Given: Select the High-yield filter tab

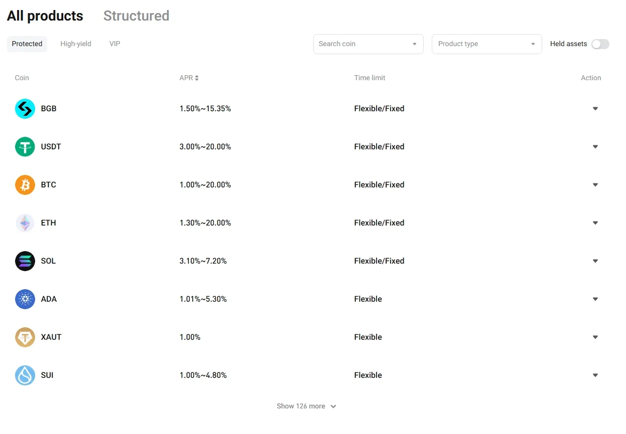Looking at the screenshot, I should 76,44.
